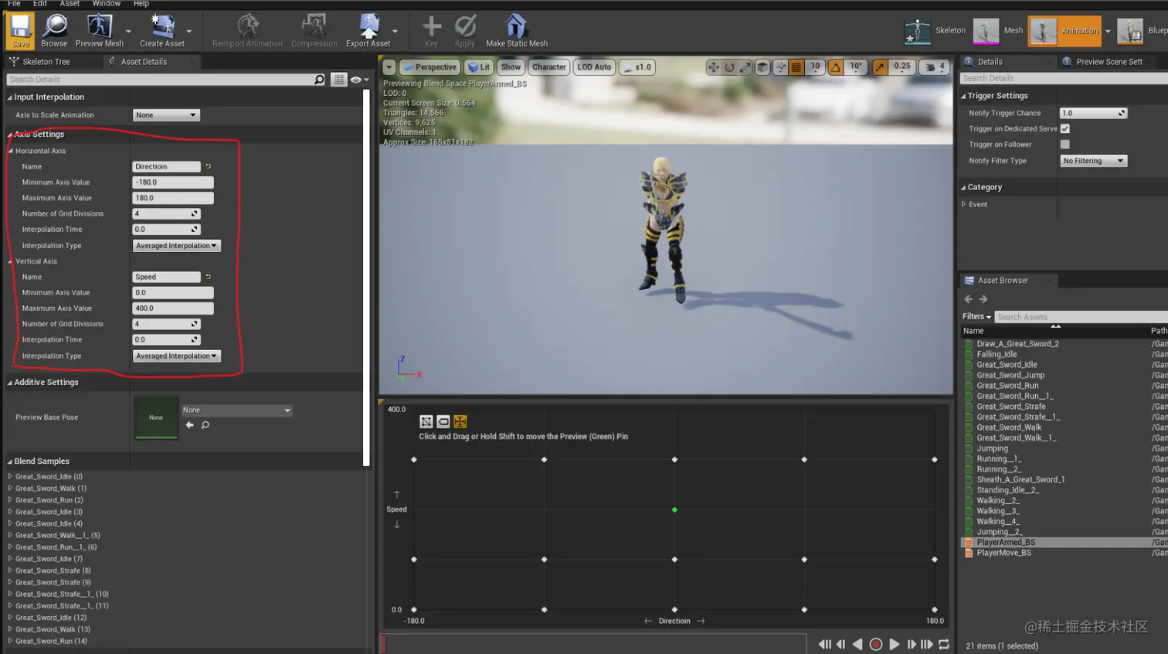
Task: Click the Perspective viewport button
Action: (x=430, y=67)
